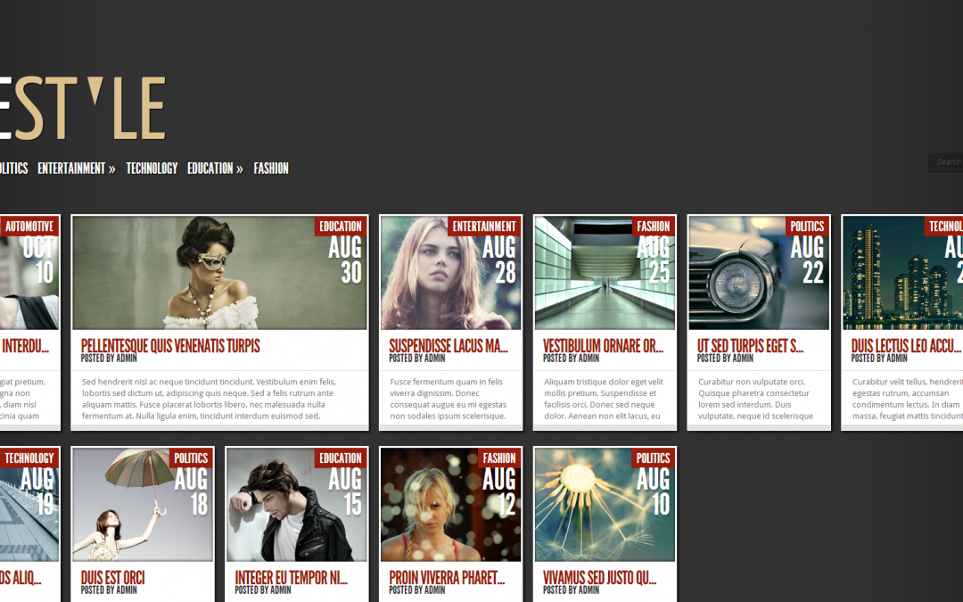Select the Education tag on the Aug 30 post
Screen dimensions: 963x602
tap(341, 226)
